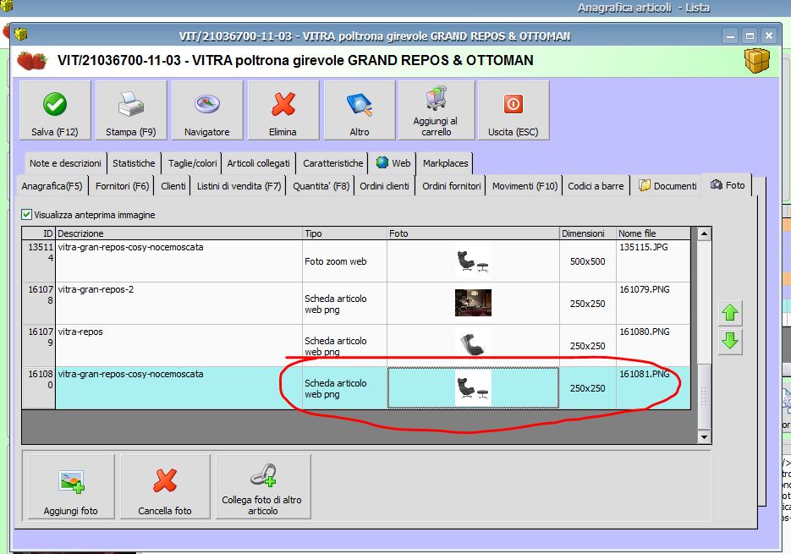Screen dimensions: 791x554
Task: Switch to the Markplaces tab
Action: 446,163
